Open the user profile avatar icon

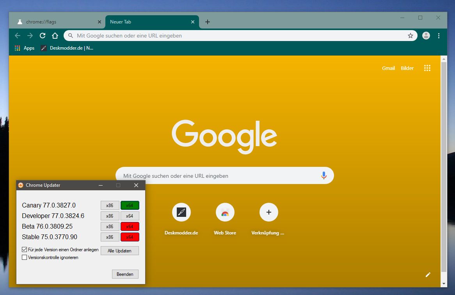tap(426, 36)
